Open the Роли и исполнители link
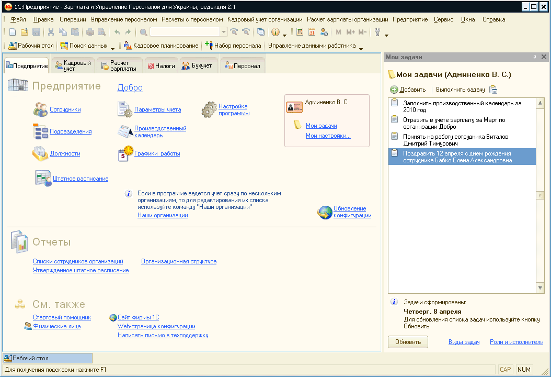The width and height of the screenshot is (551, 377). point(516,342)
